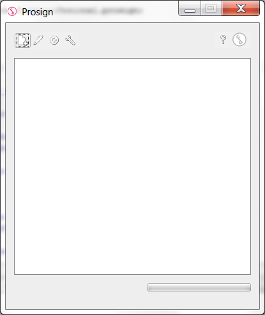Open configuration using the spanner tool

coord(70,40)
